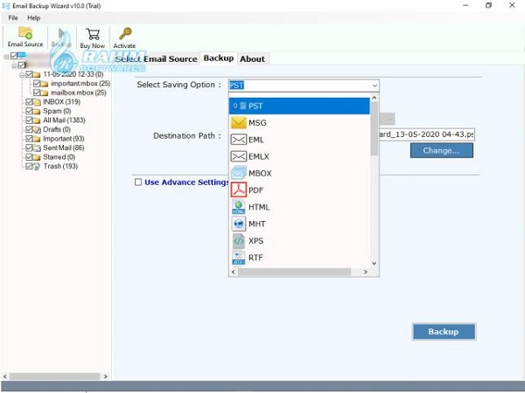Open the Help menu

click(x=34, y=17)
